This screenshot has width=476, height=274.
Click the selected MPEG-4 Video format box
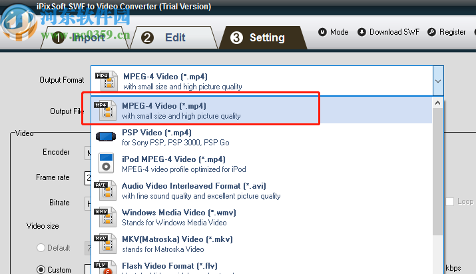coord(262,81)
